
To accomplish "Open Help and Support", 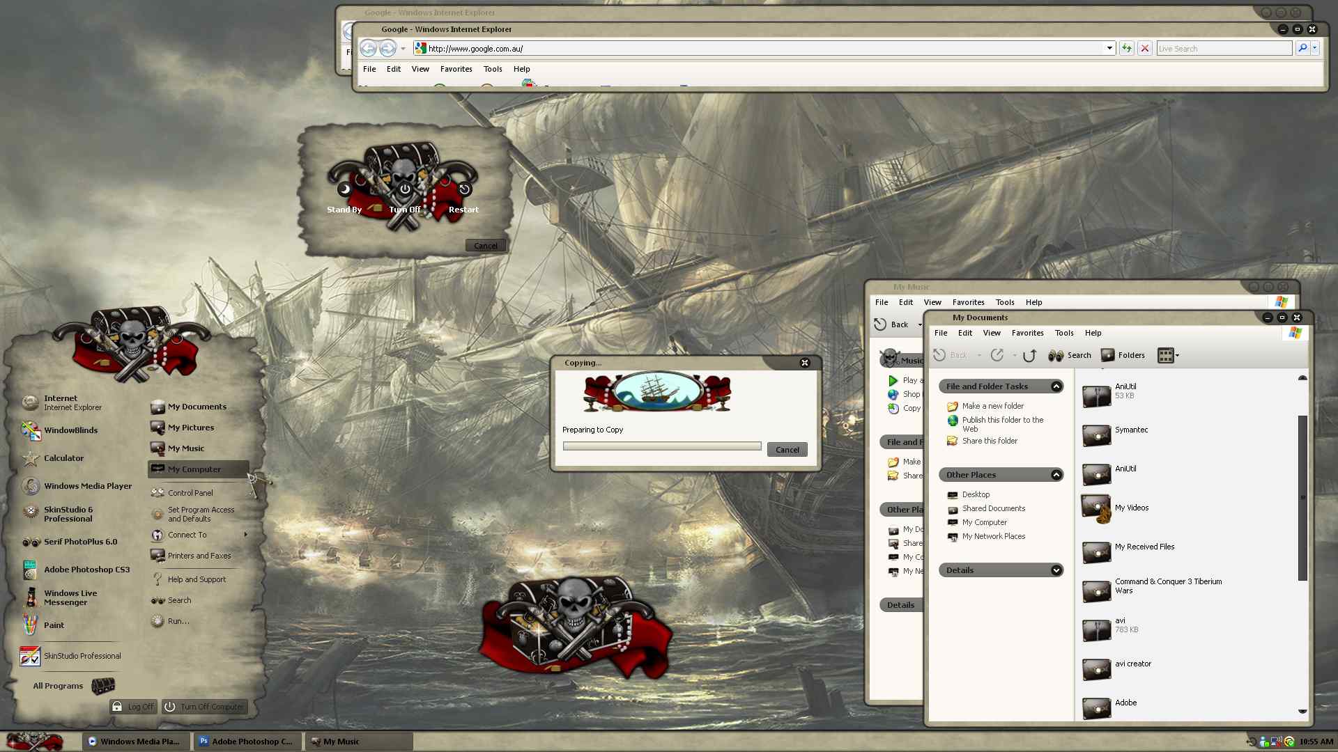I will click(188, 579).
